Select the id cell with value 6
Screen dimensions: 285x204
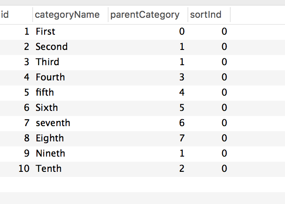pos(16,108)
